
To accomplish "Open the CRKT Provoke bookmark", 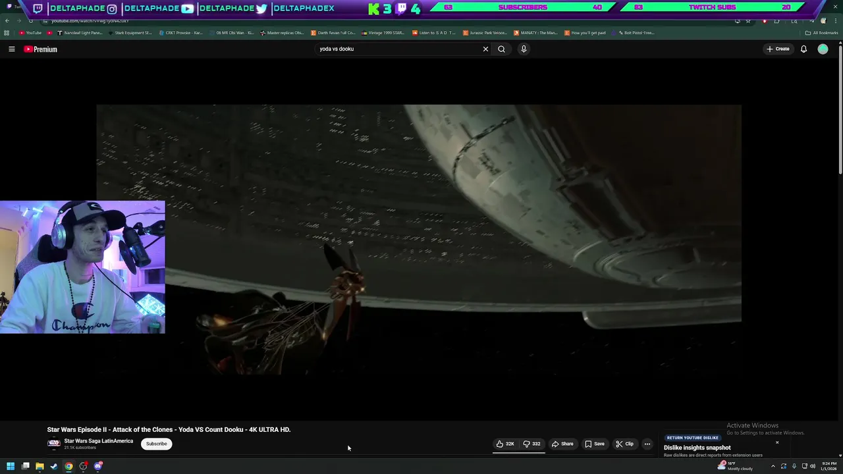I will [x=181, y=33].
